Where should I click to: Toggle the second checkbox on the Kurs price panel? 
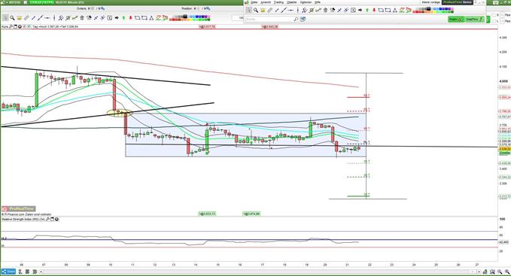[29, 26]
